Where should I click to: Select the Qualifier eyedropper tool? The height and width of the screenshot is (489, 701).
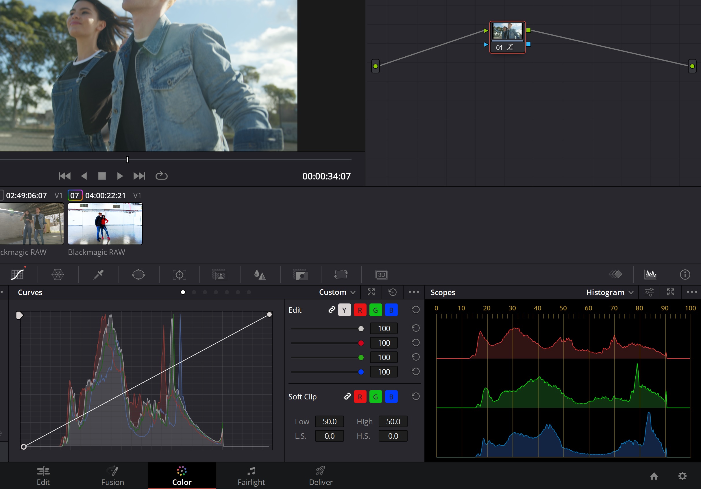pos(98,275)
